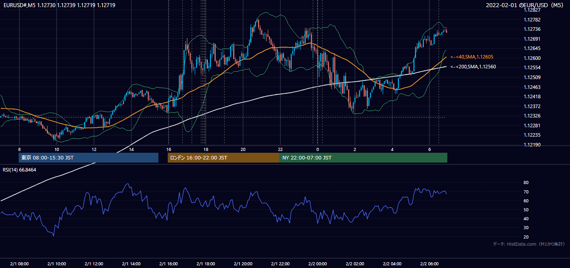Viewport: 570px width, 268px height.
Task: Click the 2/1 16:00 date label
Action: 169,264
